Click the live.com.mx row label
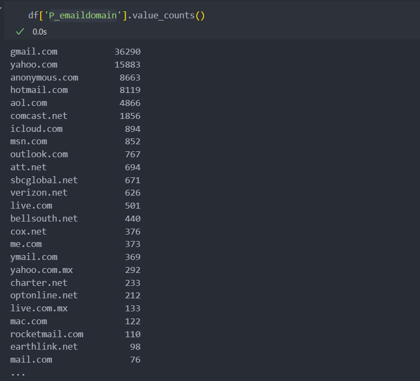This screenshot has height=381, width=420. click(x=39, y=308)
